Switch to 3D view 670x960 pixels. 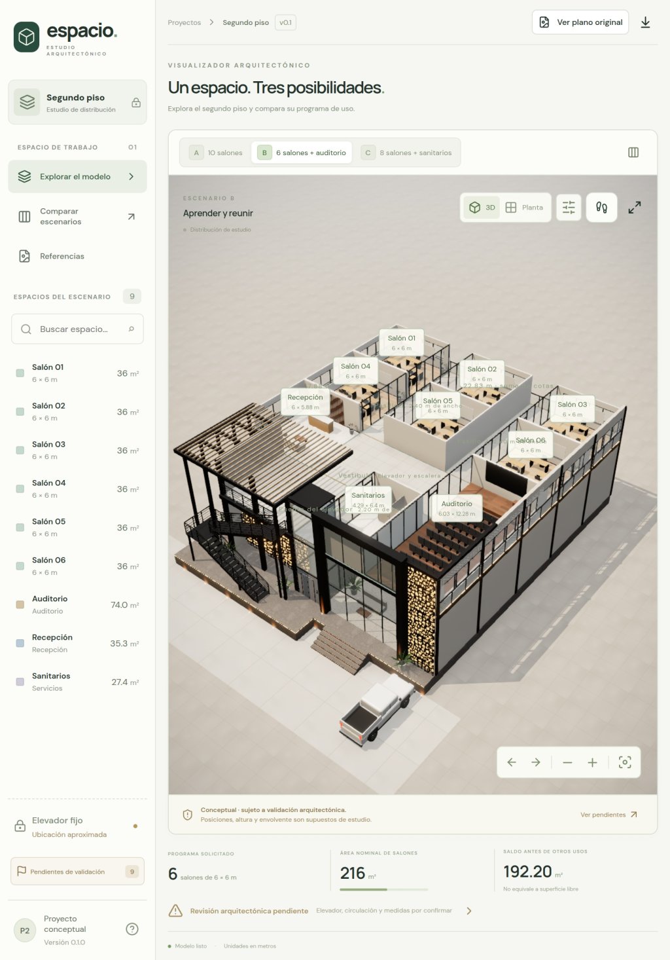[x=482, y=208]
